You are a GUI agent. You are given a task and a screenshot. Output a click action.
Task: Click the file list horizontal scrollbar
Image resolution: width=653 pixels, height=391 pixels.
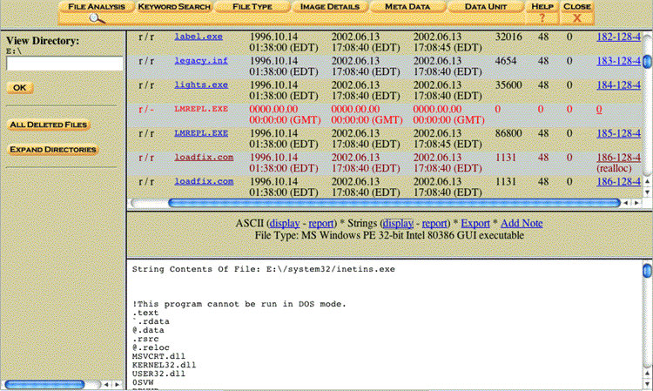click(383, 202)
